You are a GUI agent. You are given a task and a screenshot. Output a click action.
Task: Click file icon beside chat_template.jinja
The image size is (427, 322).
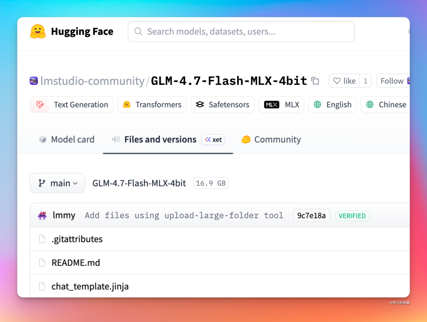(x=42, y=286)
